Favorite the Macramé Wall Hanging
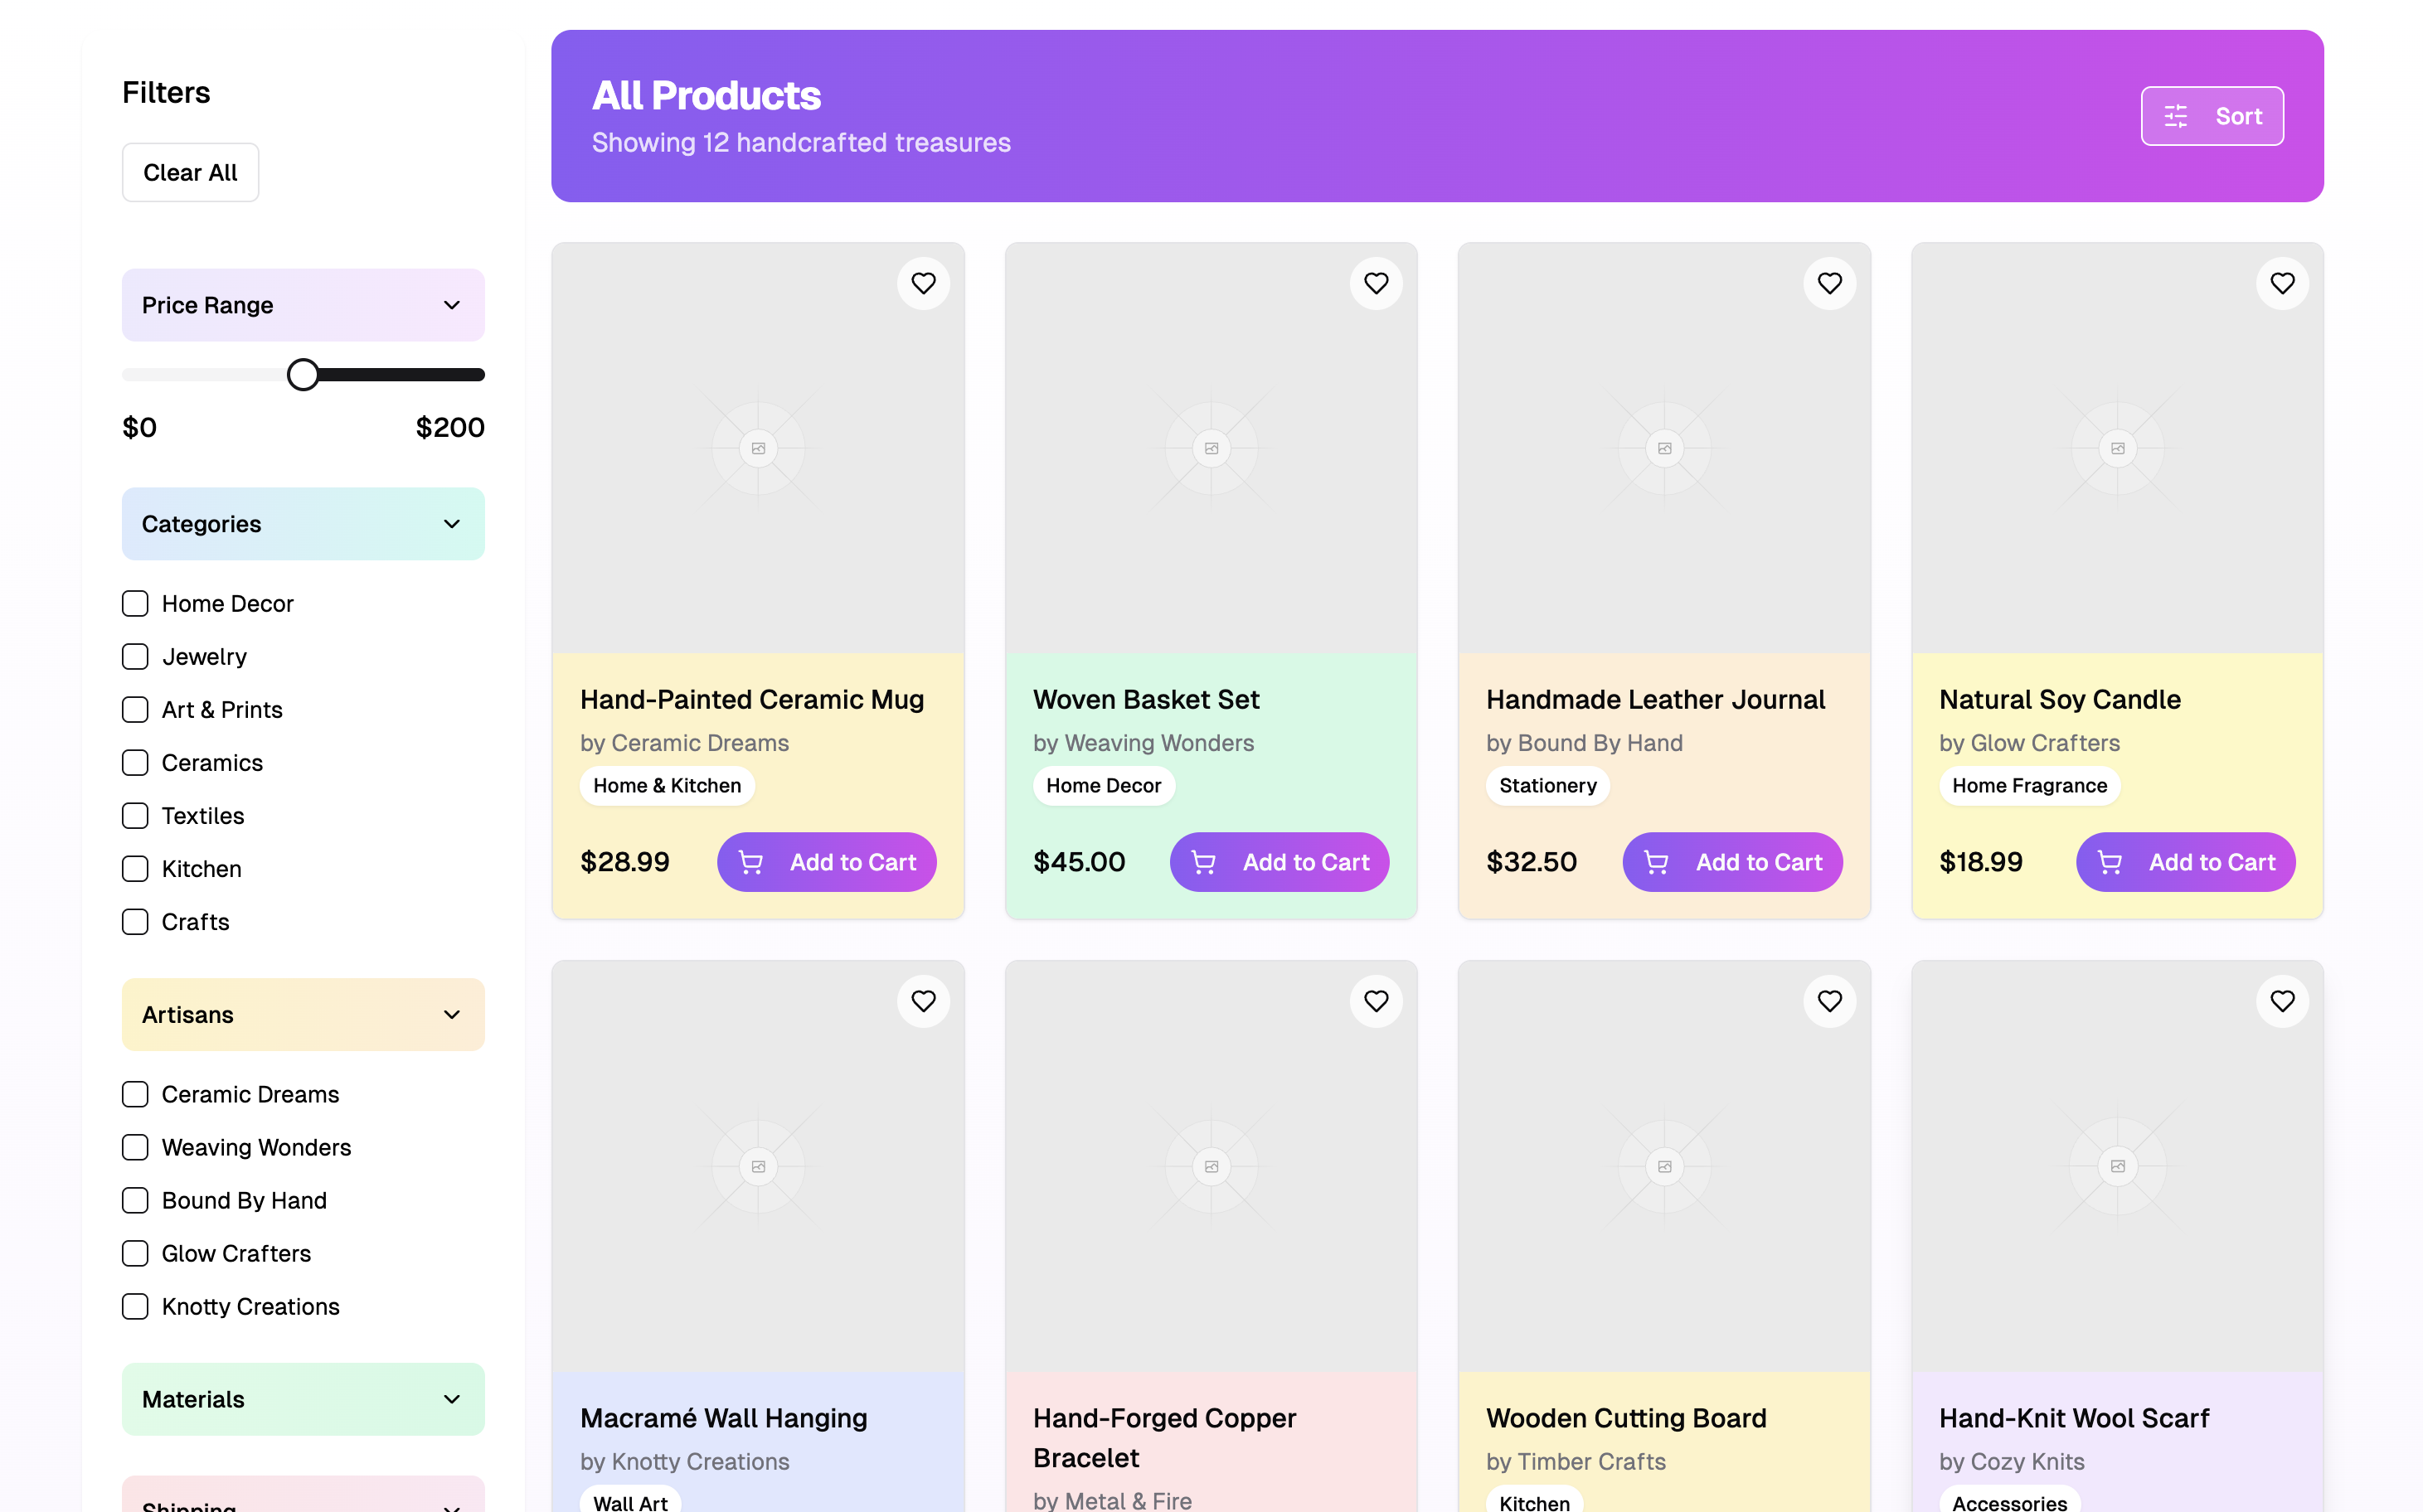Image resolution: width=2423 pixels, height=1512 pixels. 922,1001
